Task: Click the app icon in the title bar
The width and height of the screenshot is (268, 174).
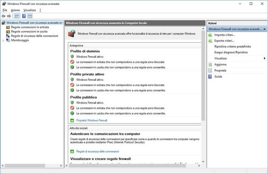Action: (x=4, y=4)
